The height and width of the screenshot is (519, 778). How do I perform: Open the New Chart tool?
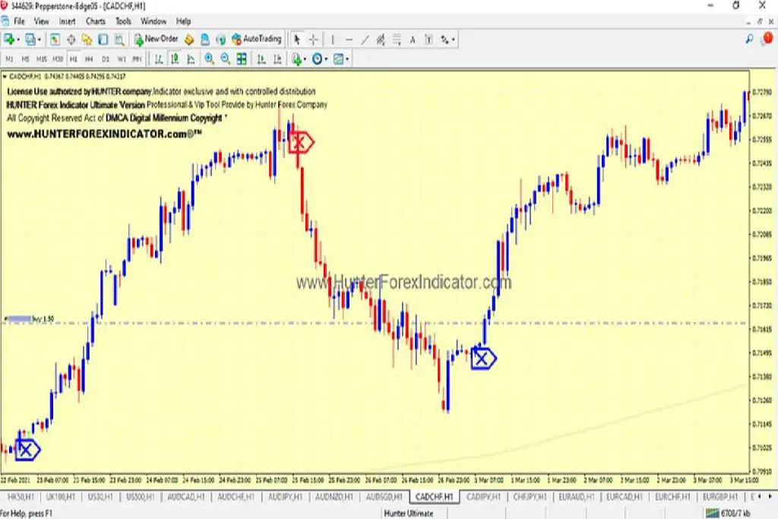pyautogui.click(x=8, y=40)
